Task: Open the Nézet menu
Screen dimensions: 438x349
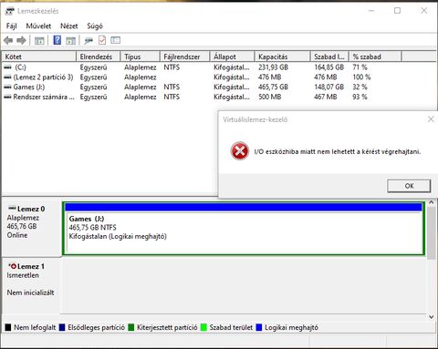Action: click(x=69, y=26)
